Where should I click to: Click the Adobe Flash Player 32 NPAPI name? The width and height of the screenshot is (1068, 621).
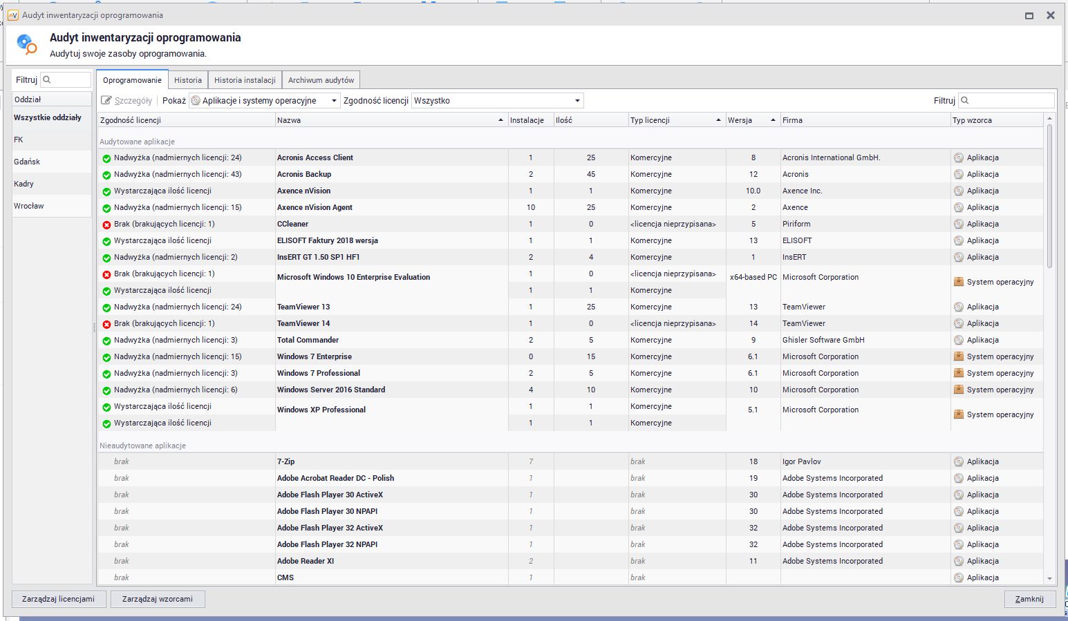point(328,544)
